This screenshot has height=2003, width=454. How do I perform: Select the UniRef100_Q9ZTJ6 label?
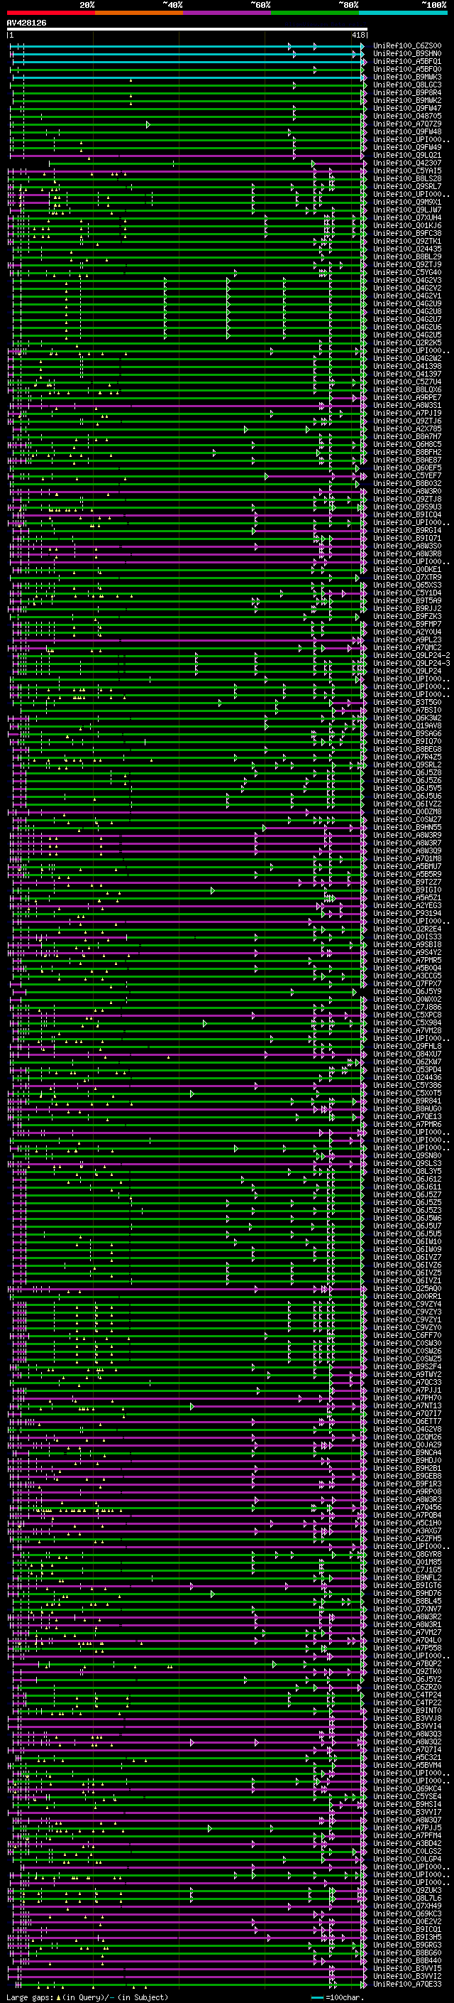click(407, 421)
